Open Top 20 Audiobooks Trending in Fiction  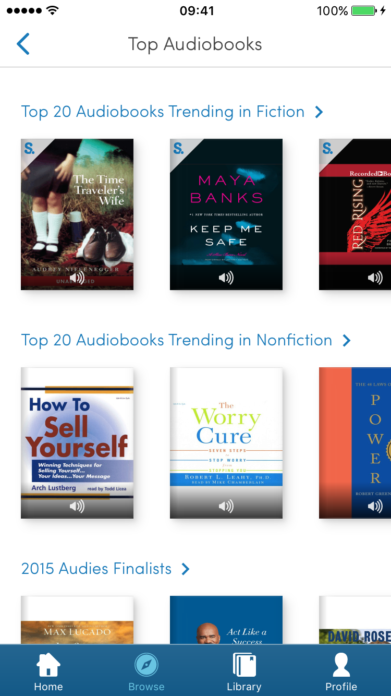click(x=163, y=112)
